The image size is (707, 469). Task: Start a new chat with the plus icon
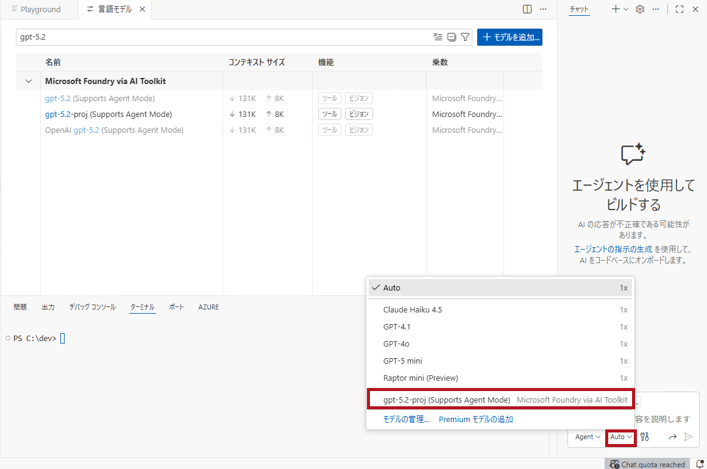tap(616, 9)
